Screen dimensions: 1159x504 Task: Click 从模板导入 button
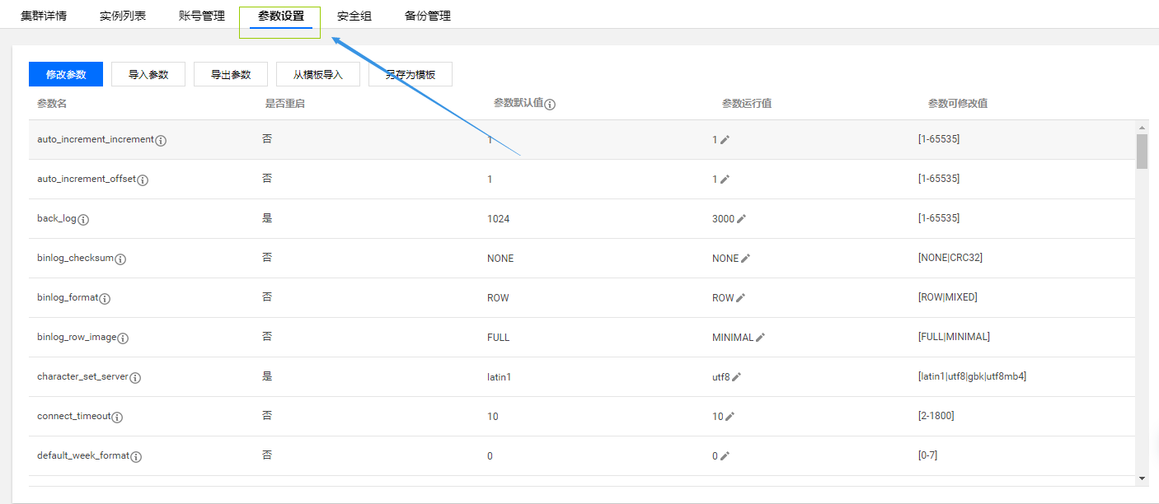(318, 74)
